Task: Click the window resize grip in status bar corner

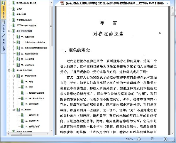Action: point(173,140)
